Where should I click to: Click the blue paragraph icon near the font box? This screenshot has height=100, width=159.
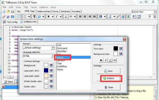click(x=134, y=16)
